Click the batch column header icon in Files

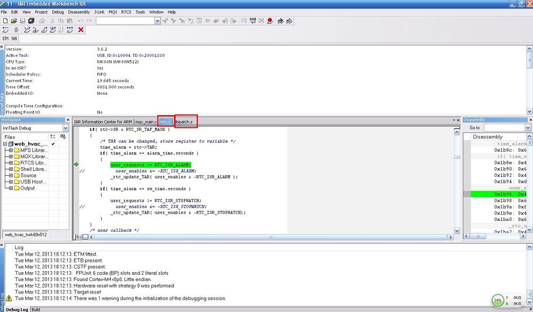coord(63,137)
